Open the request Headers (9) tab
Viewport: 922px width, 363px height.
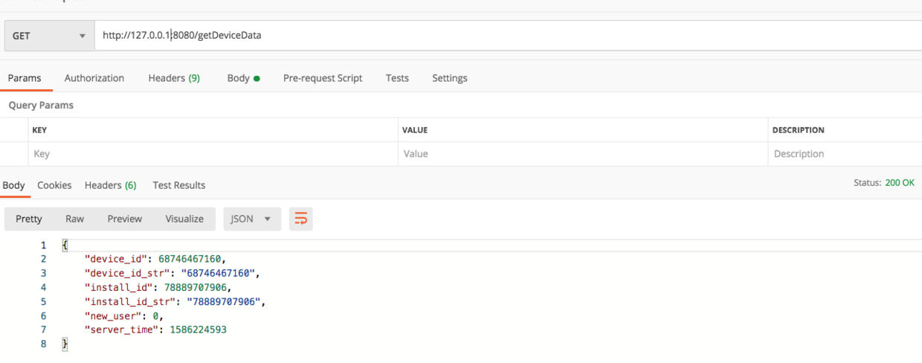(174, 78)
